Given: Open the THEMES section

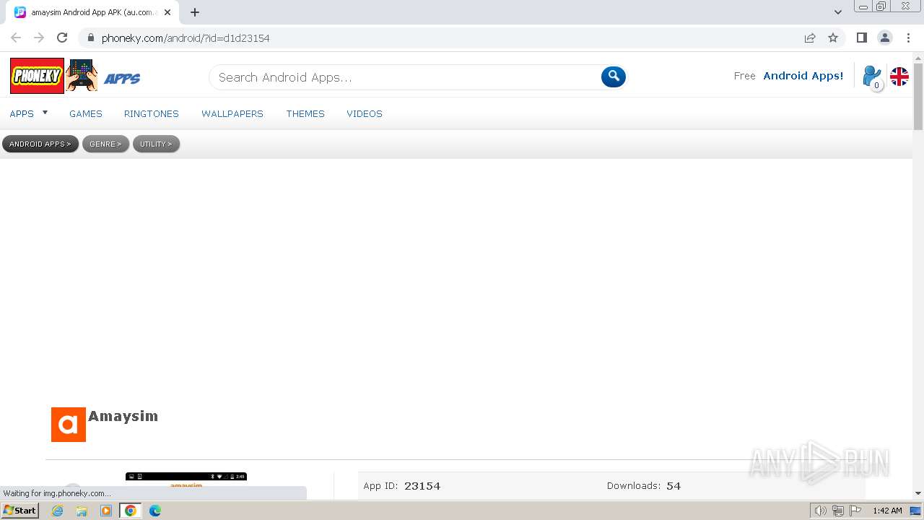Looking at the screenshot, I should point(305,113).
